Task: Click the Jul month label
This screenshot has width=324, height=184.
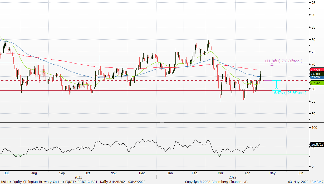Action: [7, 173]
